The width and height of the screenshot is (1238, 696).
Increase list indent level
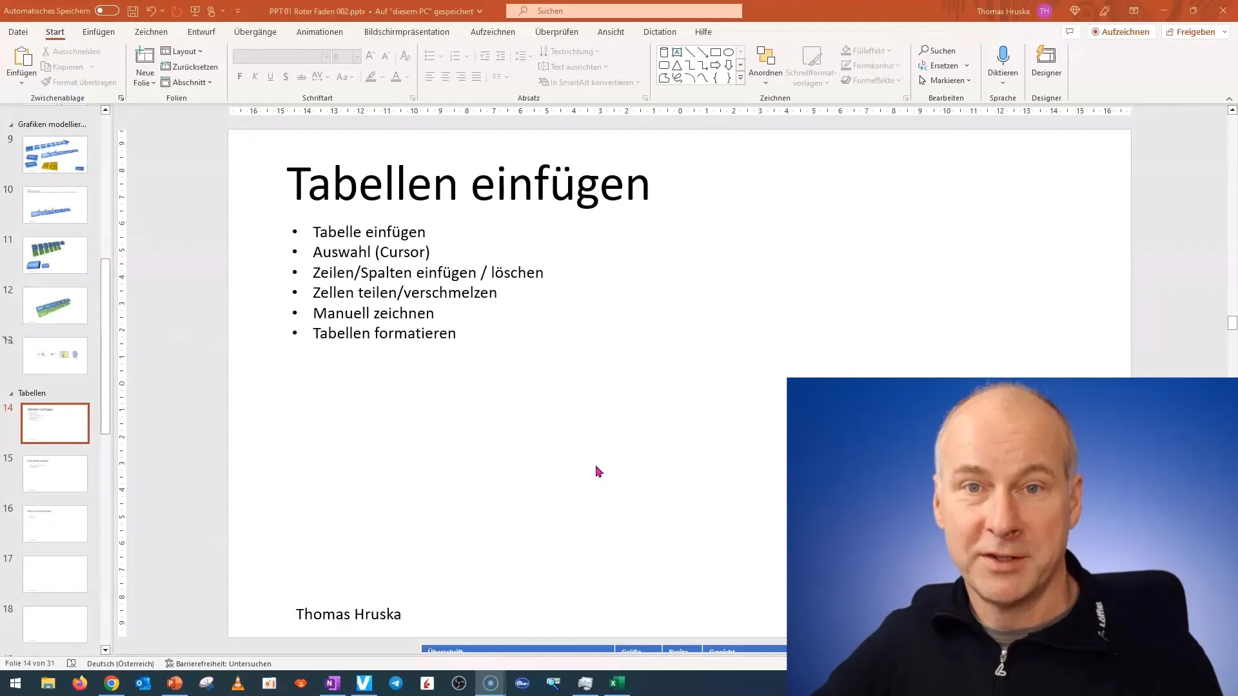click(x=500, y=56)
